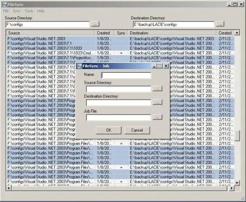Browse for Destination Directory in Job dialog
This screenshot has width=246, height=202.
158,102
